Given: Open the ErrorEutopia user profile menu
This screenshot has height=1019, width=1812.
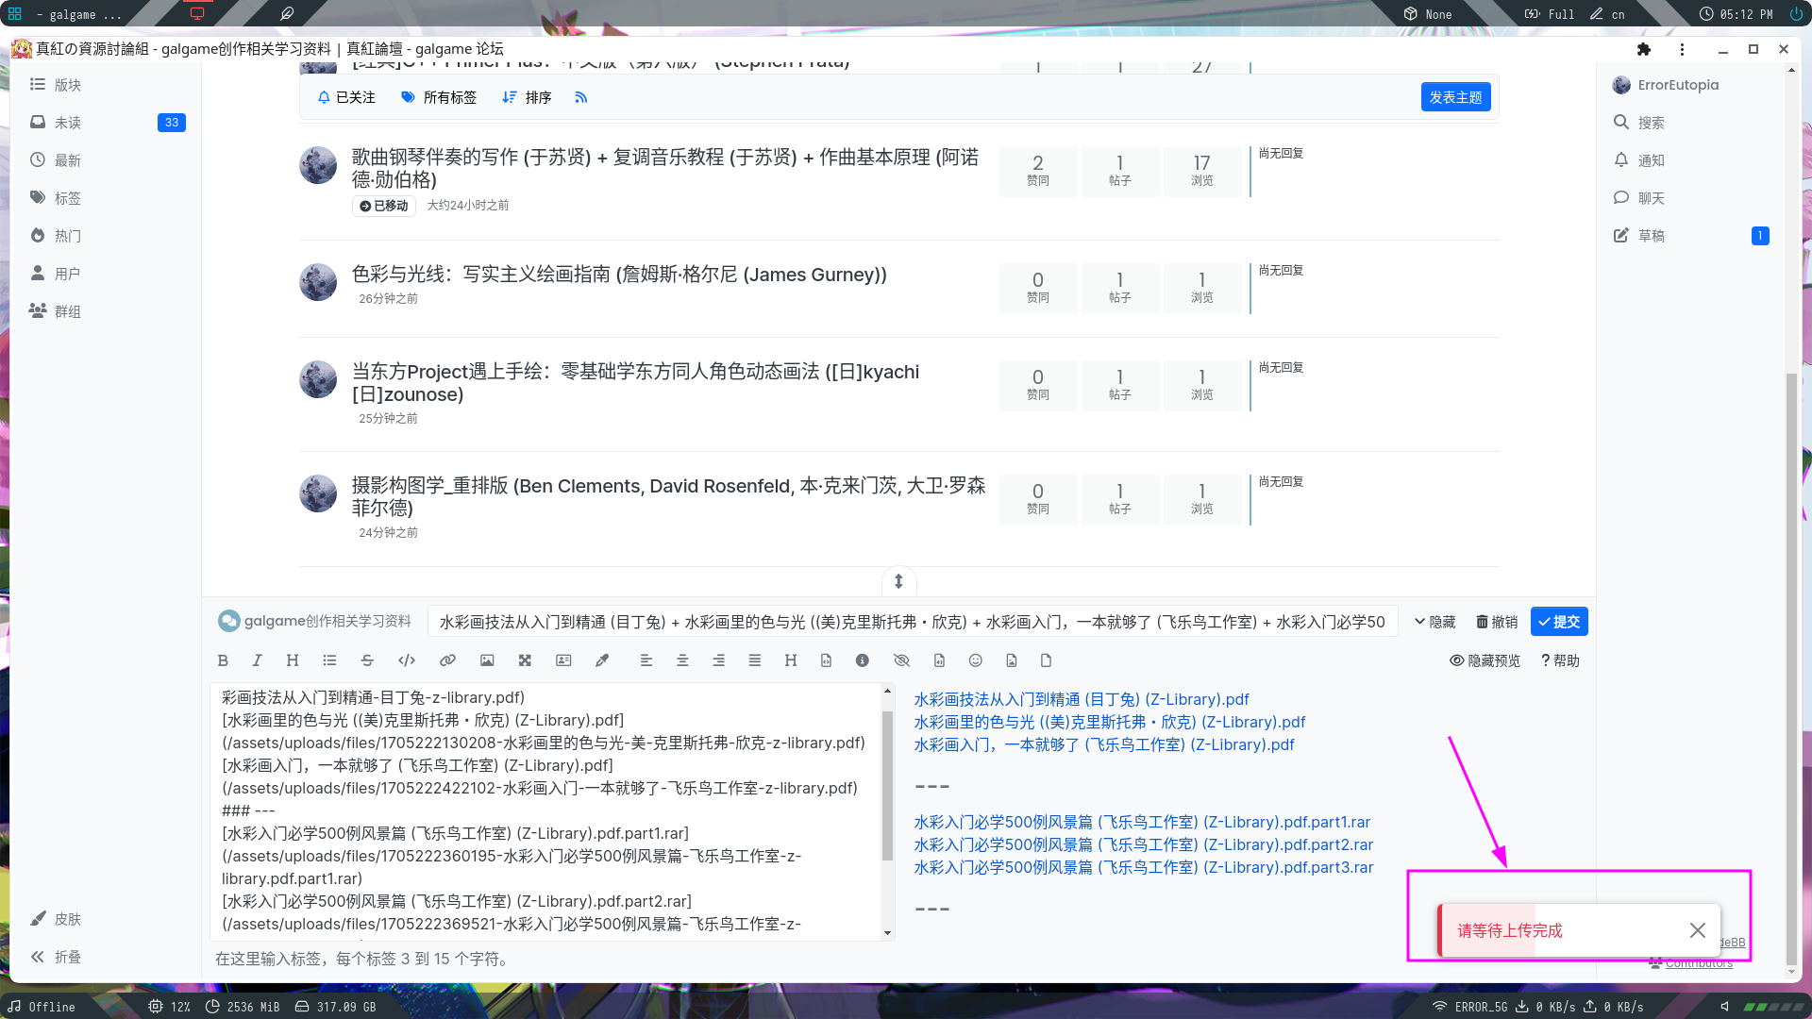Looking at the screenshot, I should point(1666,85).
